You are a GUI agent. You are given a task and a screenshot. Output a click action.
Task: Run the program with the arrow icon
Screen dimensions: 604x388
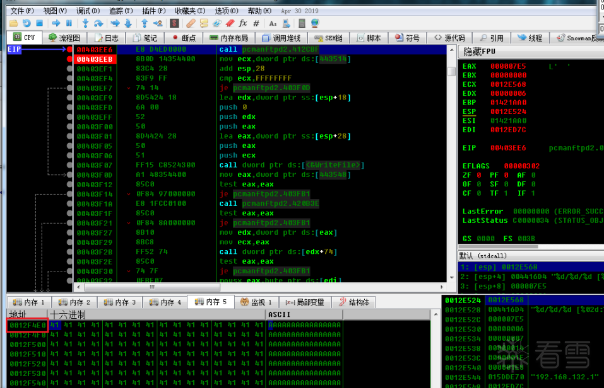56,23
